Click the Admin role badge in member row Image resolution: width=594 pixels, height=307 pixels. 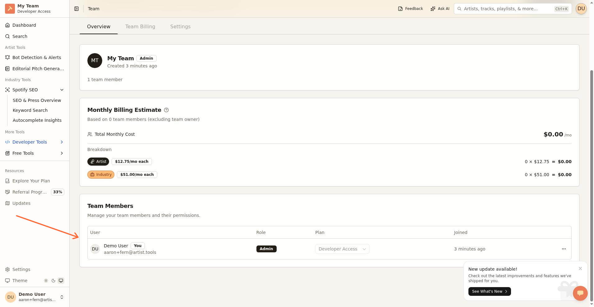(x=266, y=249)
